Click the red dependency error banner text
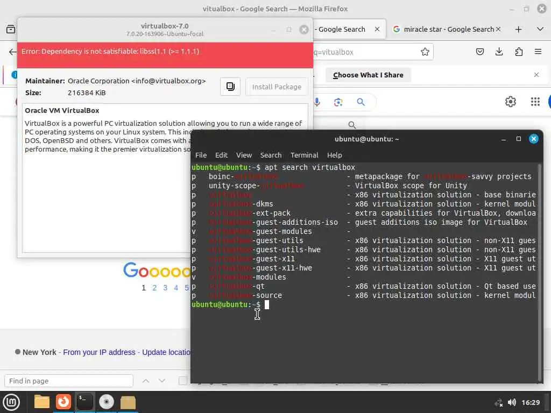The image size is (551, 413). point(110,51)
